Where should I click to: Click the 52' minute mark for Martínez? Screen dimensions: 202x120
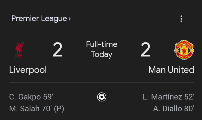pyautogui.click(x=189, y=97)
